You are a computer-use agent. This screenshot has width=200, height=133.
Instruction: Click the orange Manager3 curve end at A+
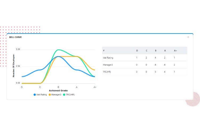[x=94, y=70]
